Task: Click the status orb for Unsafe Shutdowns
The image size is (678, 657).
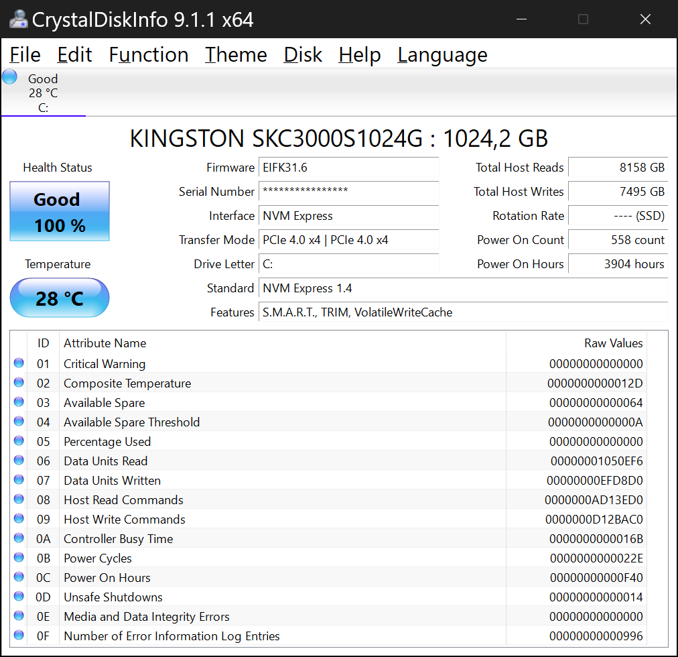Action: pos(19,597)
